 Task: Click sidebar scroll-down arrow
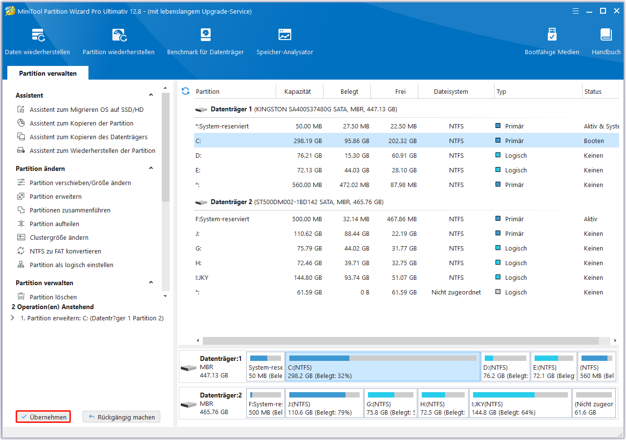point(165,296)
